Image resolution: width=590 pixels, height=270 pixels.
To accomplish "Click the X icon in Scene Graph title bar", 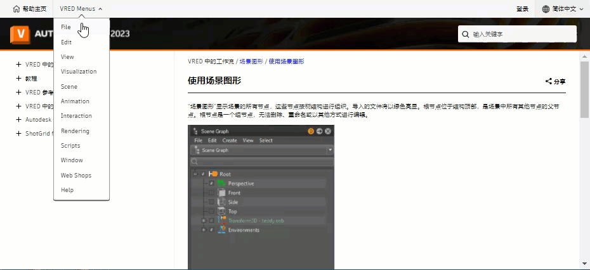I will 328,131.
